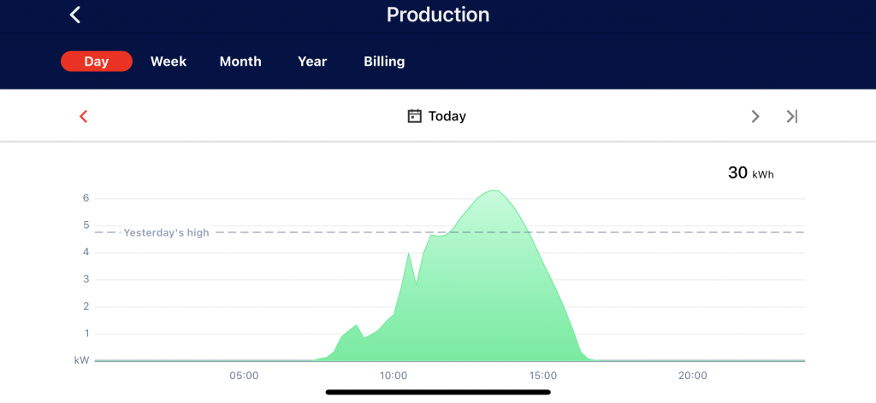Tap the 10:00 time axis label
Screen dimensions: 876x403
[x=394, y=376]
